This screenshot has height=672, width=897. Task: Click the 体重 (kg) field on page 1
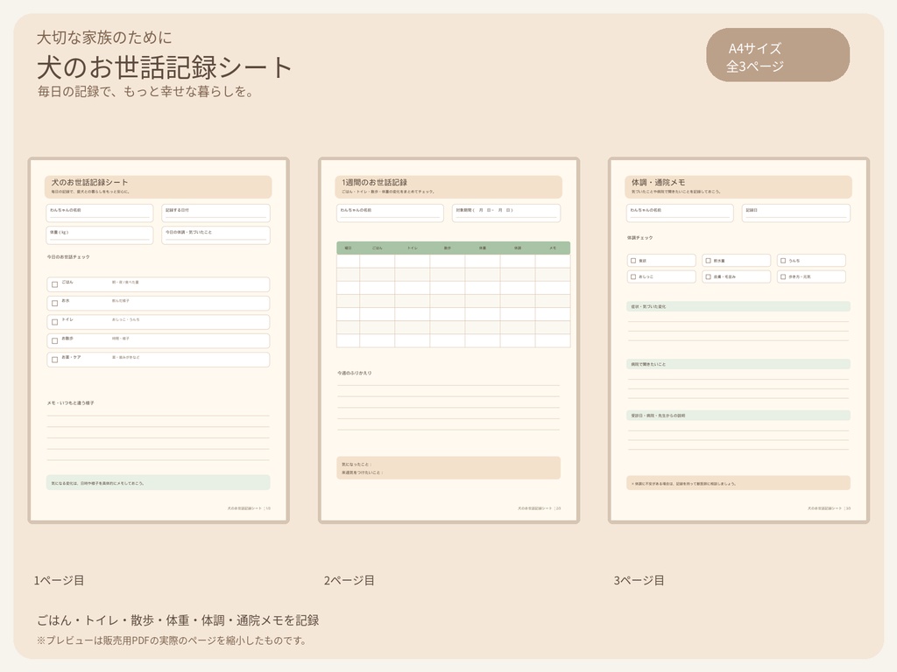[x=100, y=234]
